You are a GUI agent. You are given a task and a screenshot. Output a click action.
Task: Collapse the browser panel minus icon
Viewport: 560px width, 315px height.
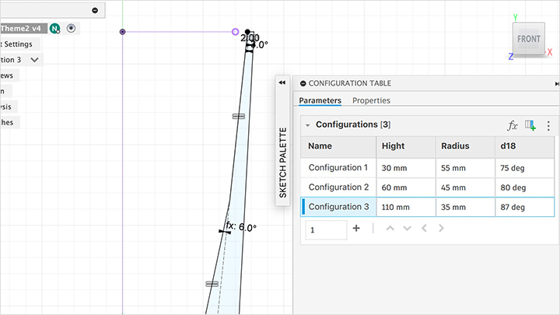click(95, 10)
